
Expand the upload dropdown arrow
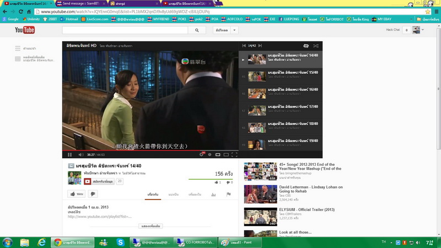234,30
